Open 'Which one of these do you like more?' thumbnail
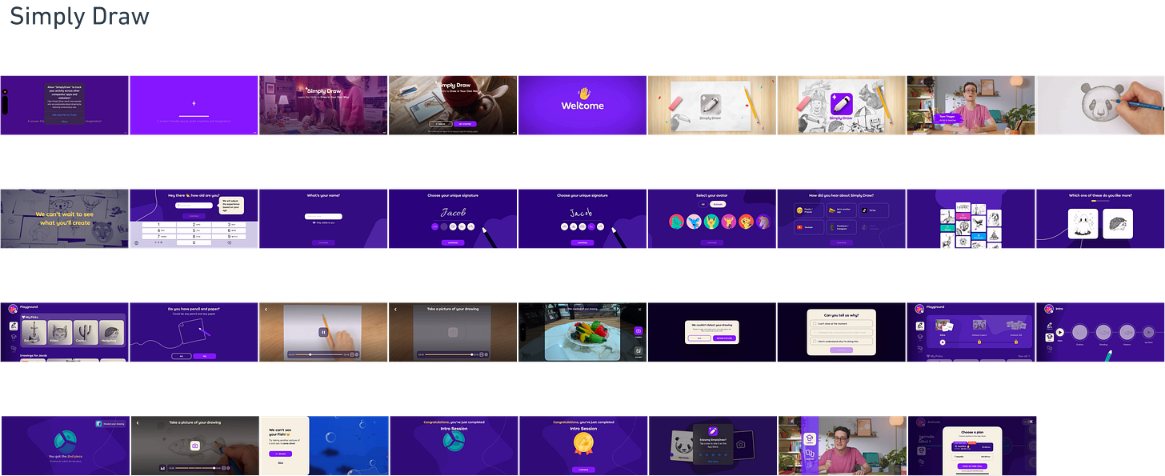Image resolution: width=1165 pixels, height=476 pixels. point(1100,218)
